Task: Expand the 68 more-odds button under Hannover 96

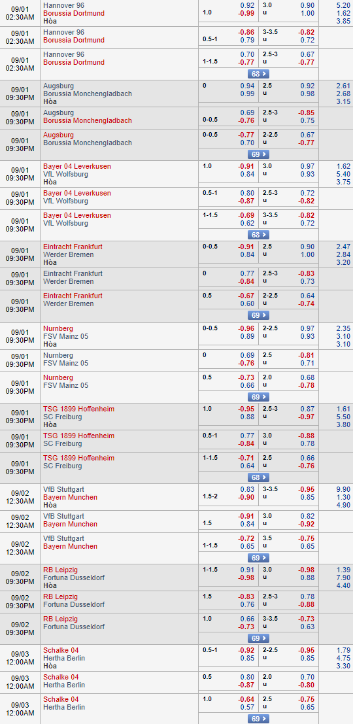Action: tap(258, 74)
